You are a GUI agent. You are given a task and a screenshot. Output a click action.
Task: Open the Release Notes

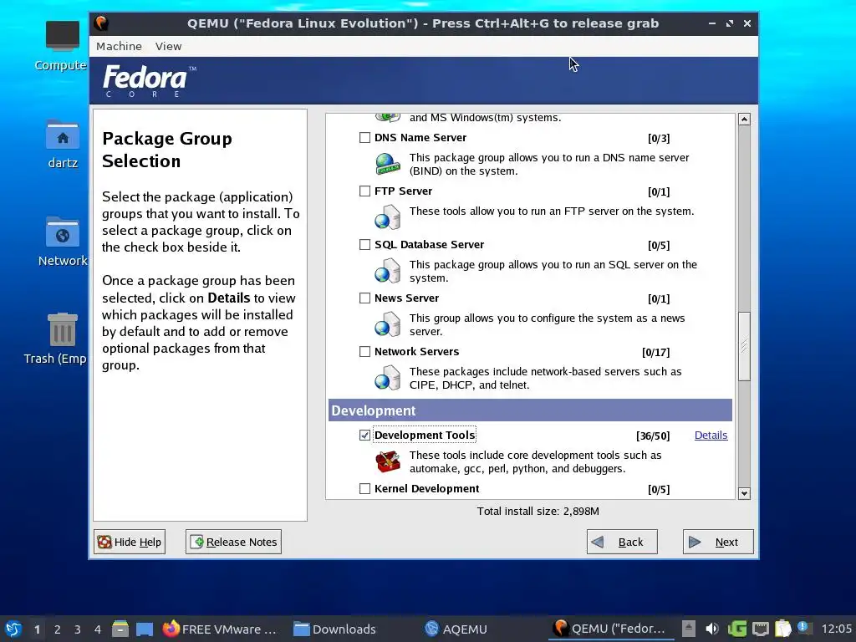234,542
